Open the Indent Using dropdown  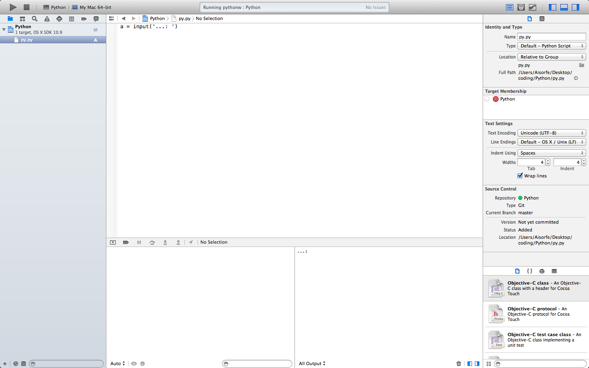[552, 153]
